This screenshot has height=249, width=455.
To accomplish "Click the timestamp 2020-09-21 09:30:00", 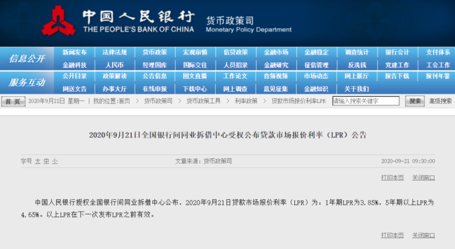I will pyautogui.click(x=408, y=161).
